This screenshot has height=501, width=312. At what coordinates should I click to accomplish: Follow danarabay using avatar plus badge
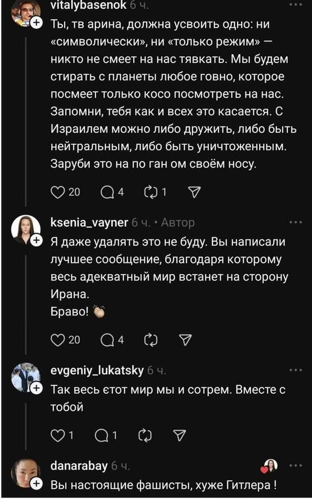point(37,483)
